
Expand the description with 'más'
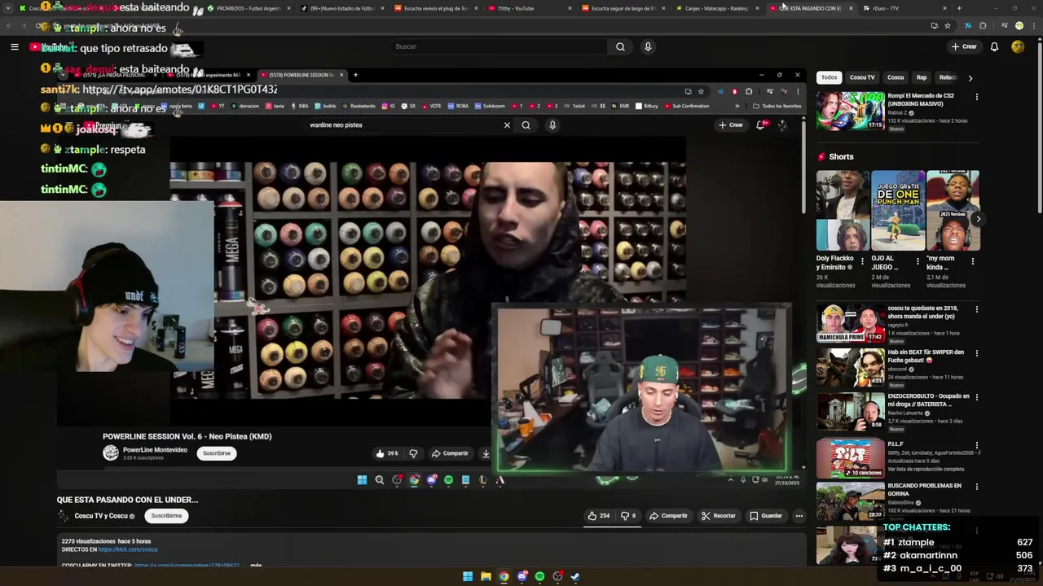click(256, 565)
